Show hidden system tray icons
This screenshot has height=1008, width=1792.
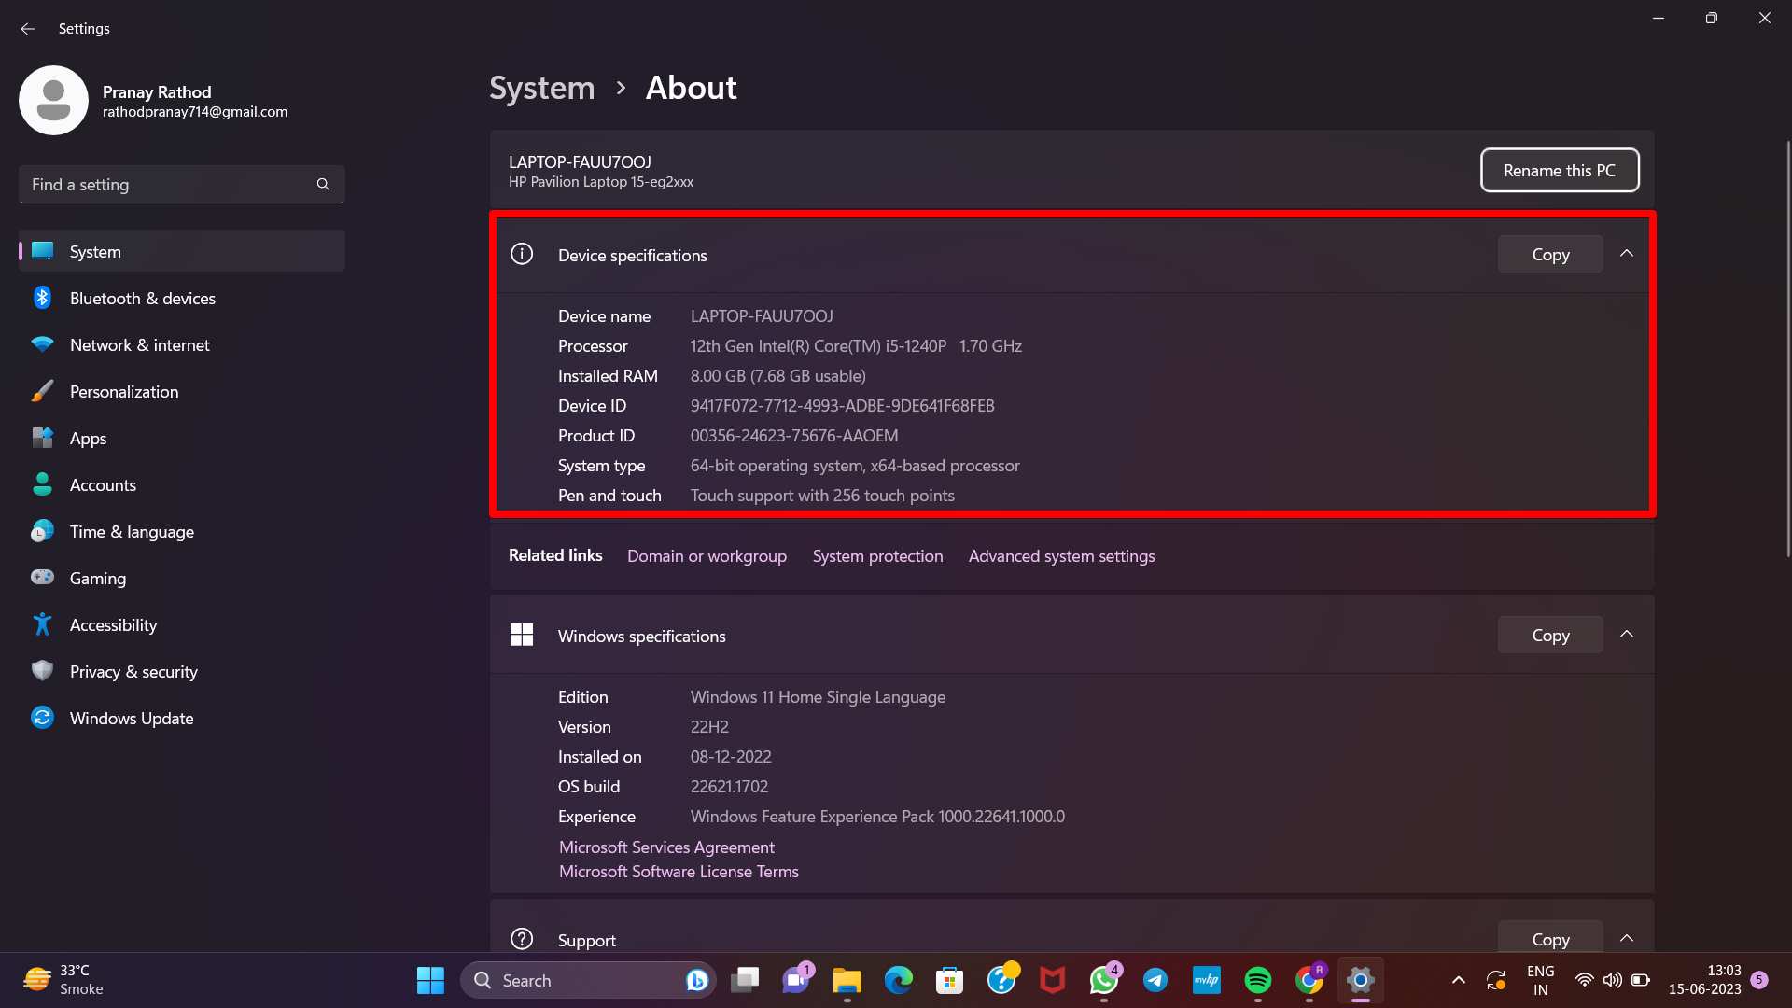click(x=1458, y=980)
